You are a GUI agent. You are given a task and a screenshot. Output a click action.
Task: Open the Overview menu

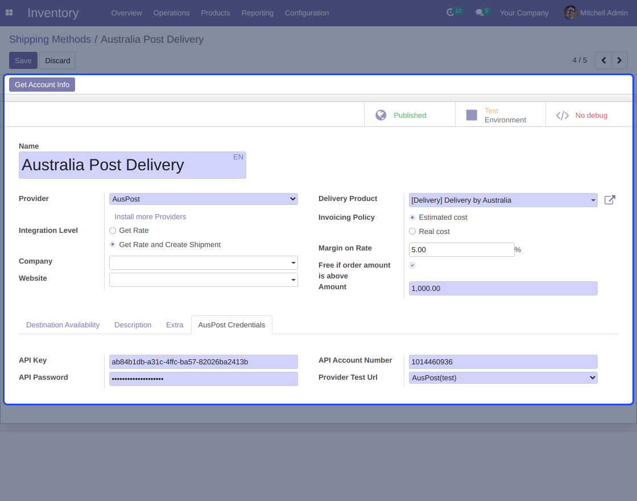click(127, 13)
